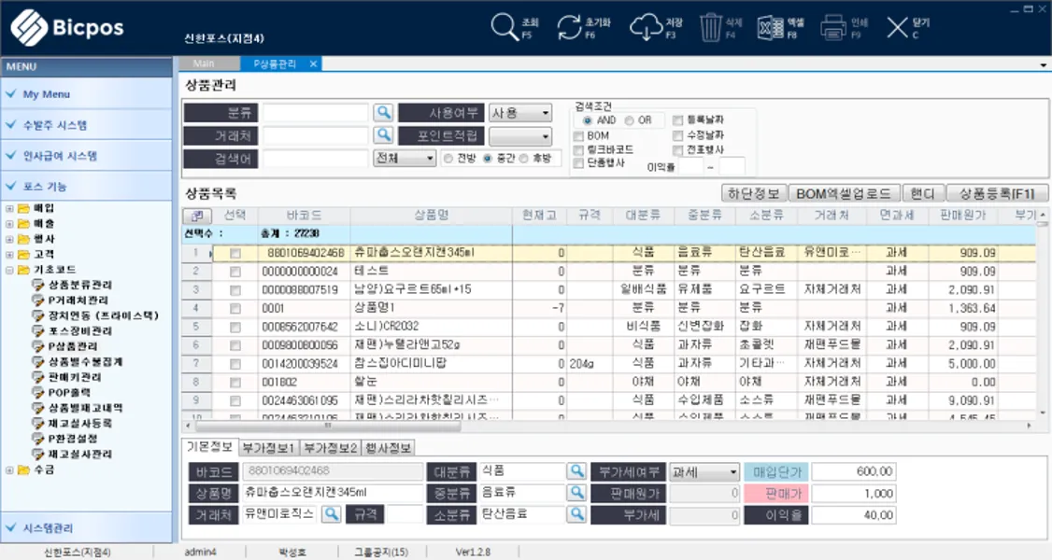Click the 남양)요구르트65ml*15 product name cell
Image resolution: width=1052 pixels, height=560 pixels.
[x=431, y=289]
